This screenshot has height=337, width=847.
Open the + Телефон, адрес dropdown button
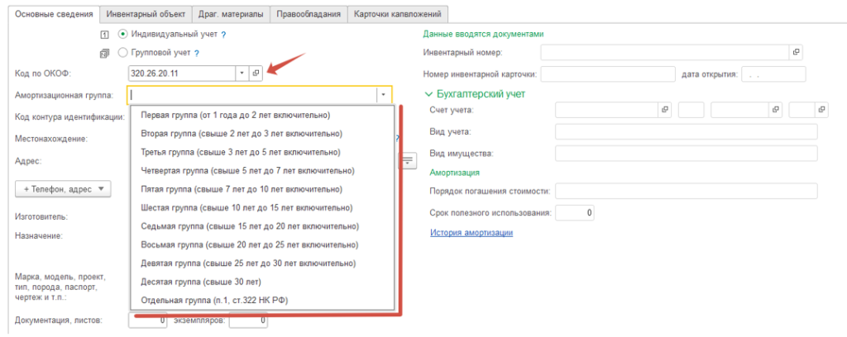click(x=63, y=189)
